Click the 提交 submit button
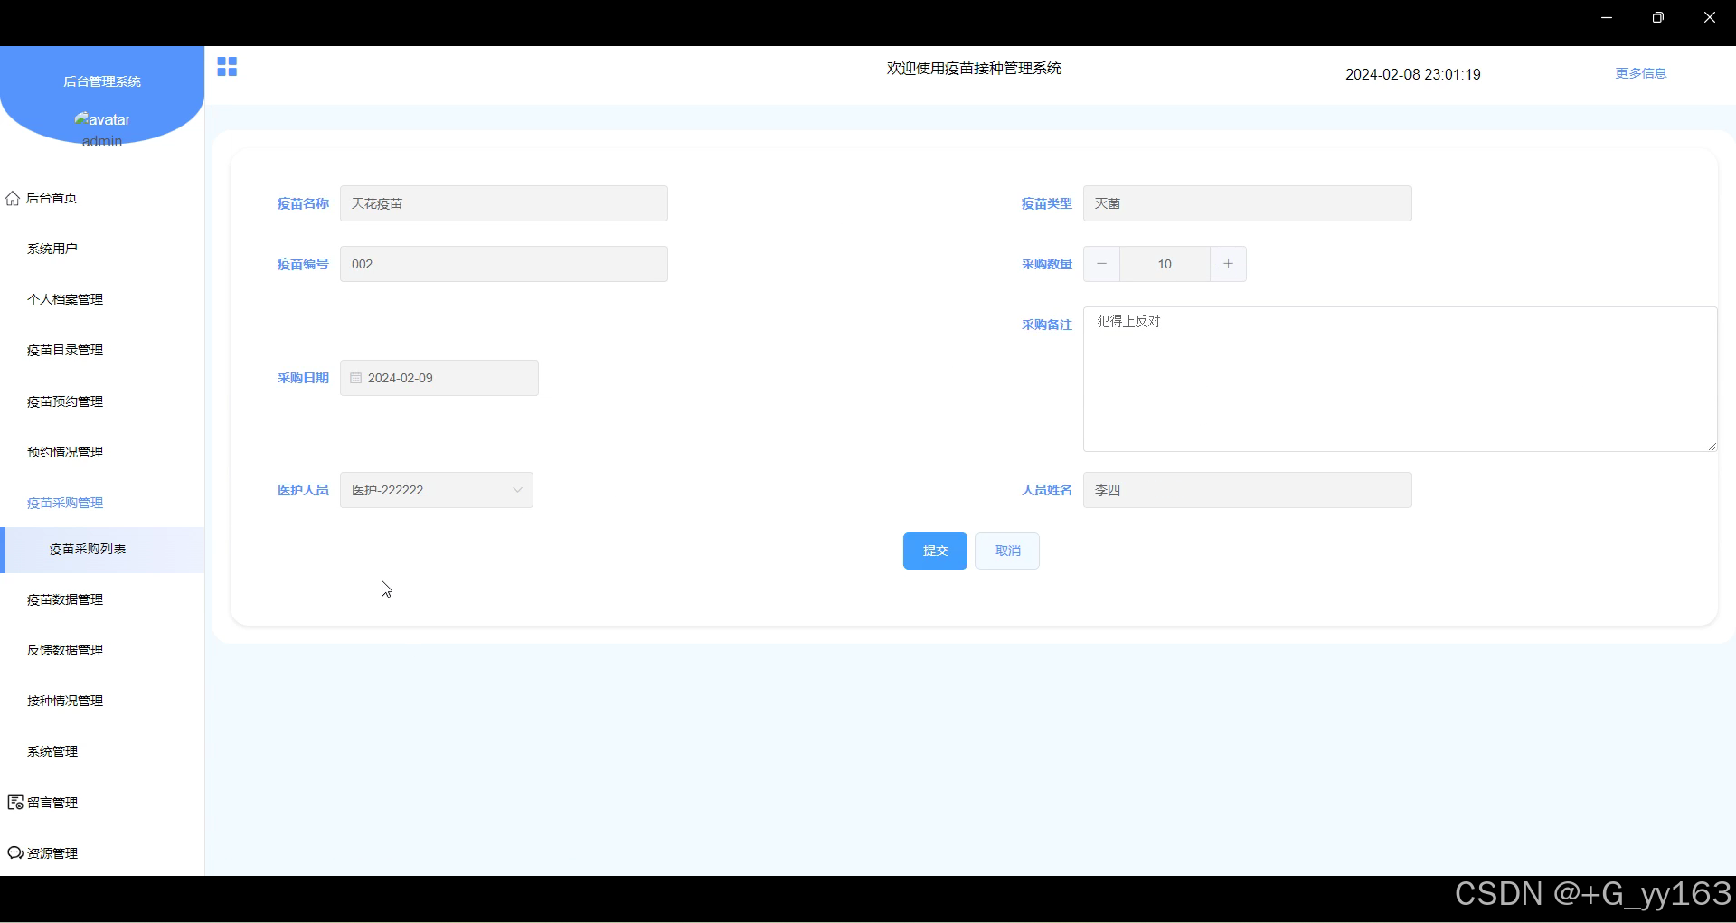The width and height of the screenshot is (1736, 923). coord(935,551)
